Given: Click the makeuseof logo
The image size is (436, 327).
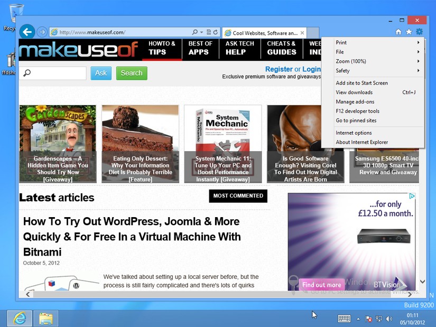Looking at the screenshot, I should coord(79,50).
